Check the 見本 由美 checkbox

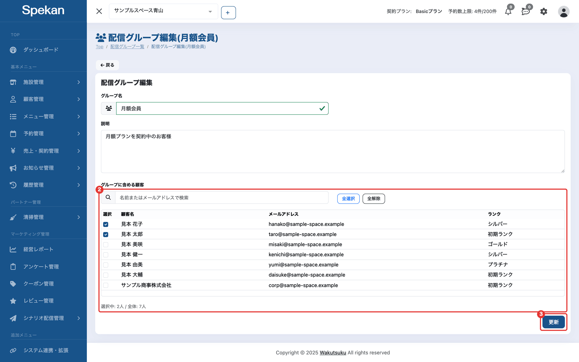[x=106, y=265]
